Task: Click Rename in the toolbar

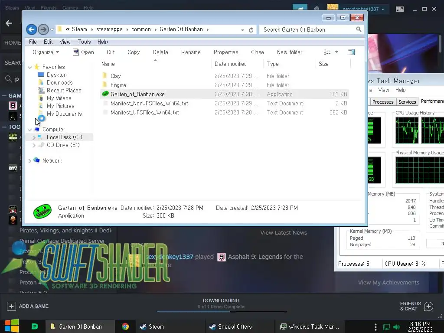Action: click(x=191, y=52)
